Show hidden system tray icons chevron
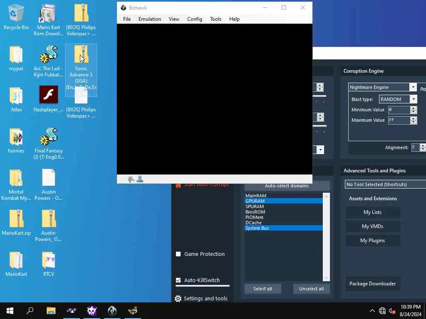The height and width of the screenshot is (319, 426). tap(372, 311)
